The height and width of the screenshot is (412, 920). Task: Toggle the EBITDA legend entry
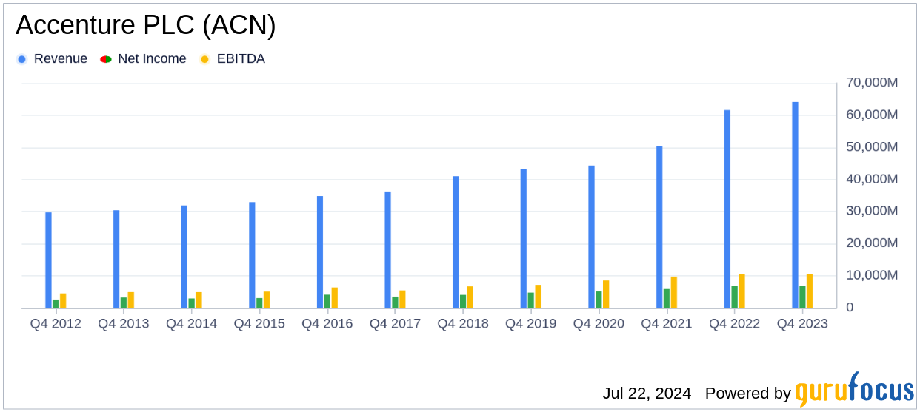click(x=233, y=59)
